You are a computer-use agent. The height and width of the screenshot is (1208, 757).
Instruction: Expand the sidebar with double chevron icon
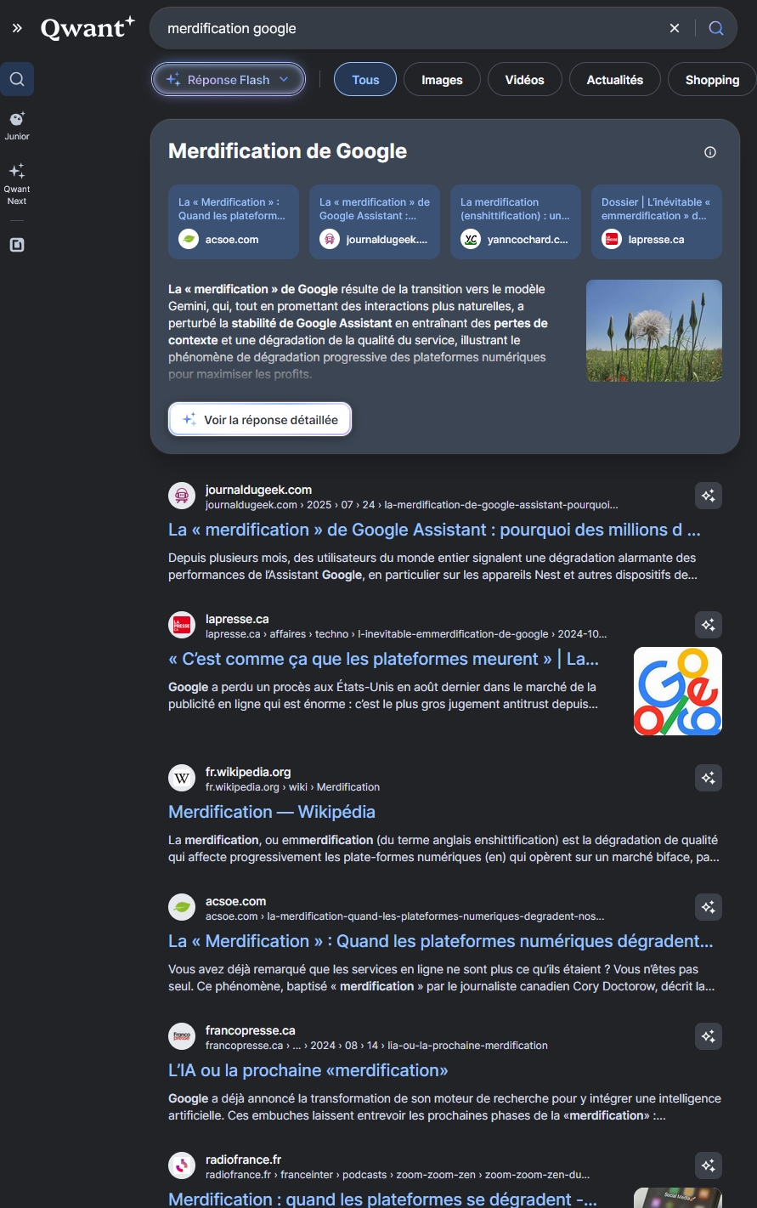click(x=17, y=28)
